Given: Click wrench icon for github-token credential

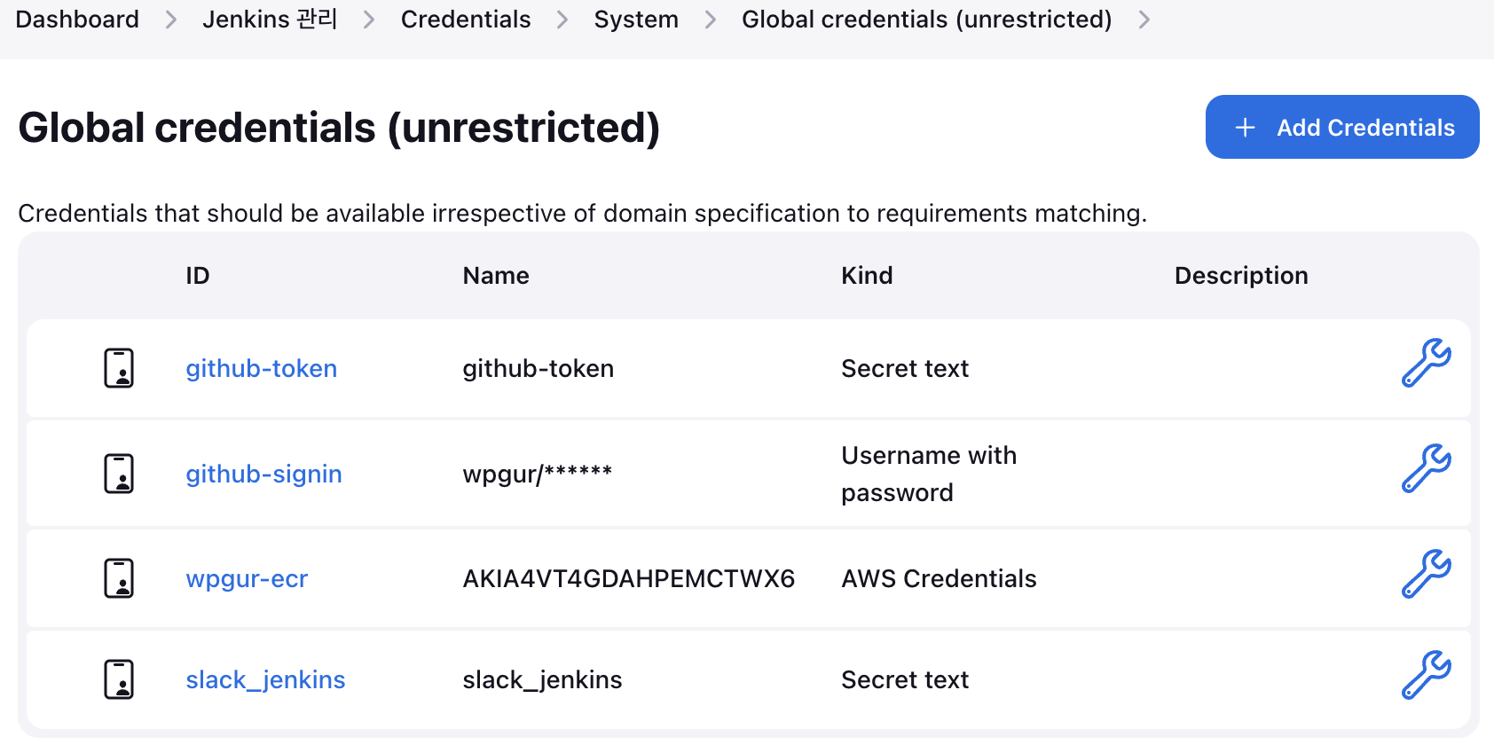Looking at the screenshot, I should pyautogui.click(x=1426, y=363).
